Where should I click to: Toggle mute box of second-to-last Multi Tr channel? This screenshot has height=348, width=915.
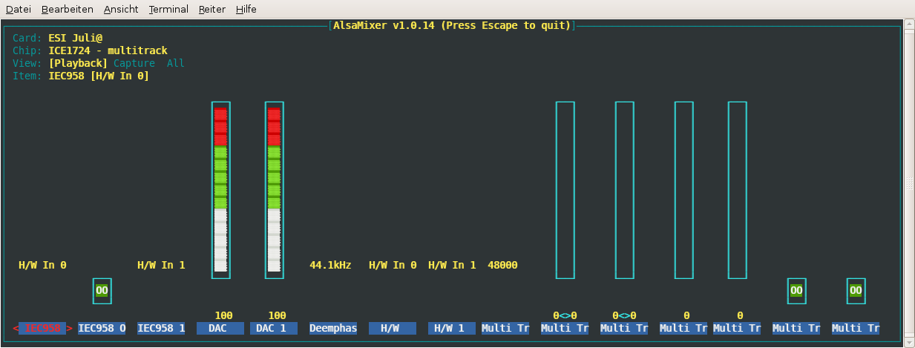pyautogui.click(x=796, y=291)
